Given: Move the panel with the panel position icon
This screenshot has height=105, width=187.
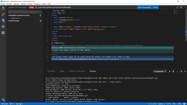Looking at the screenshot, I should pos(181,71).
